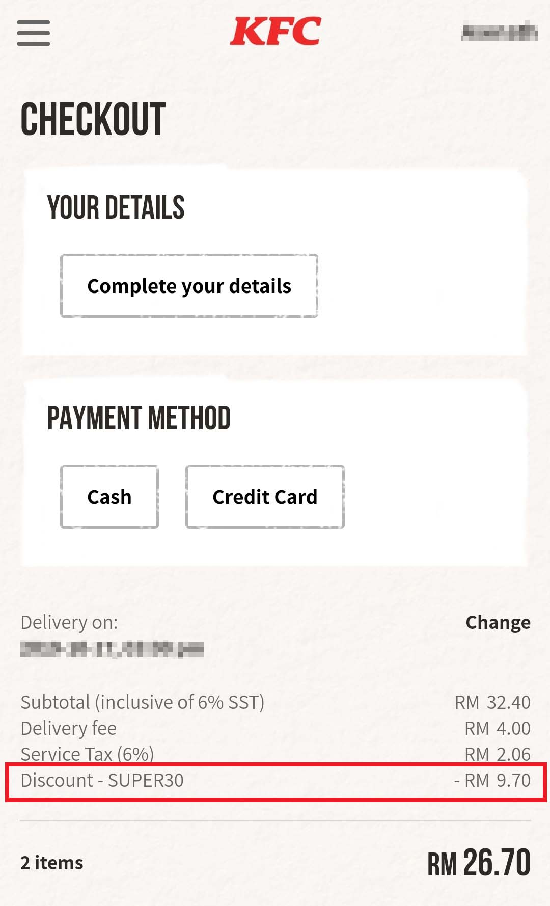Click the RM 26.70 order total

479,863
